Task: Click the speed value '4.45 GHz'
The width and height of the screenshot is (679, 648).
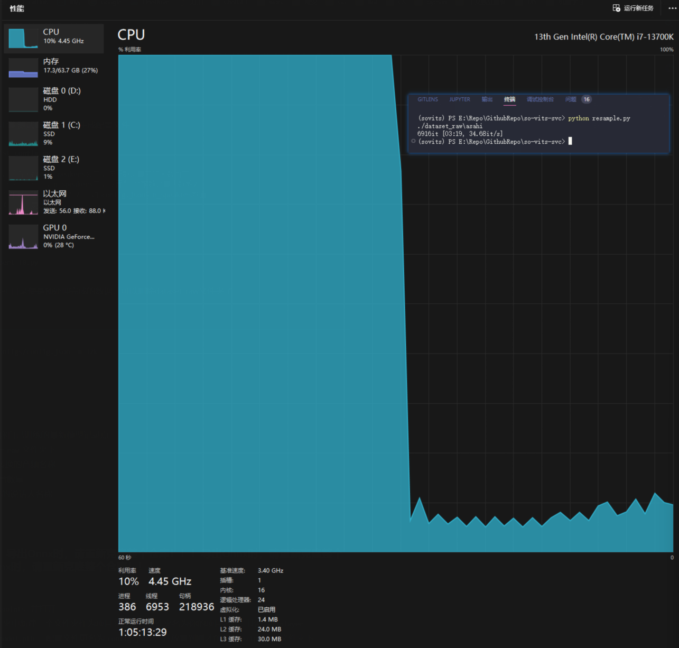Action: (170, 581)
